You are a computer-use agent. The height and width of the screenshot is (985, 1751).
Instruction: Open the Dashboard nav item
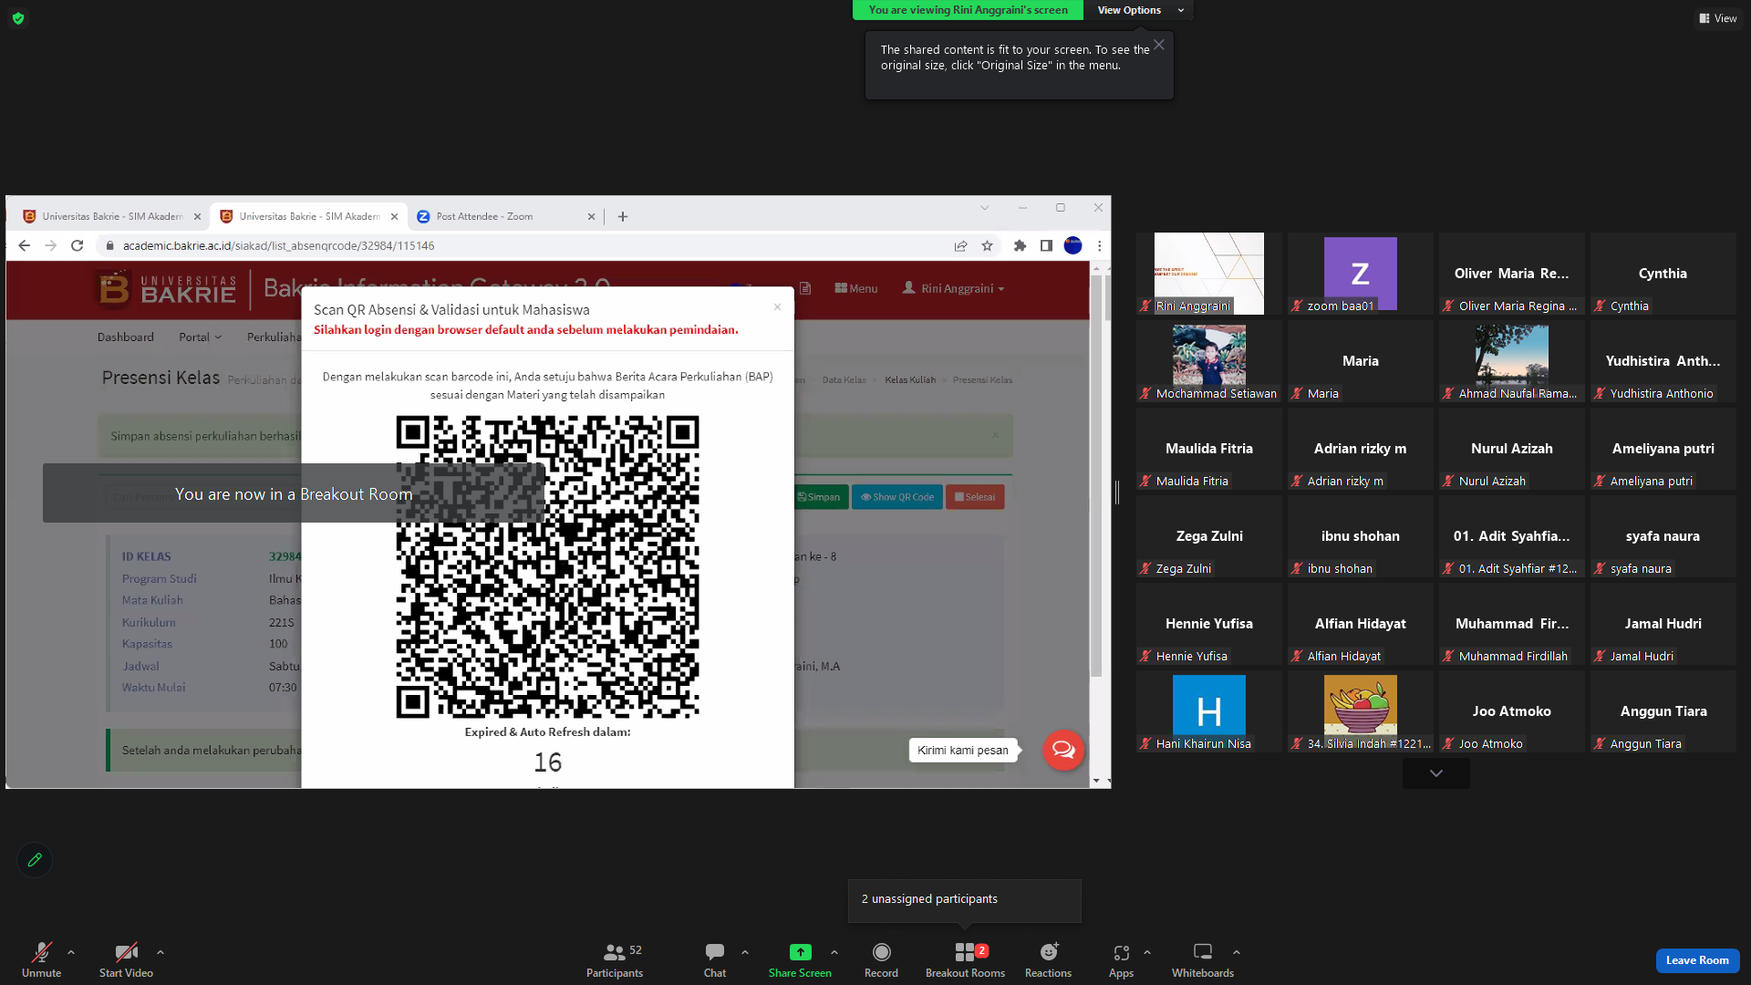pyautogui.click(x=126, y=337)
